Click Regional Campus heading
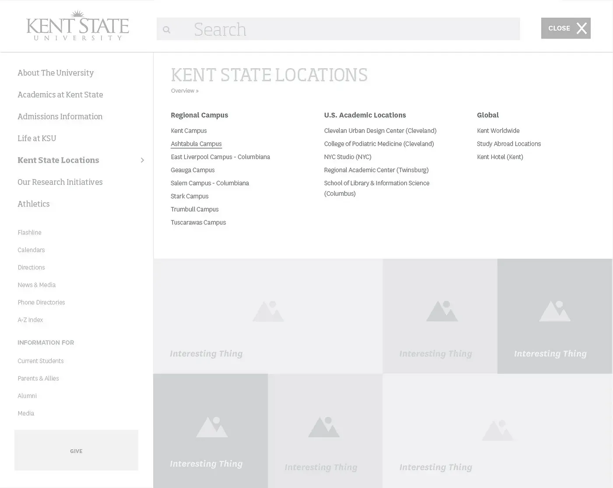613x488 pixels. click(199, 115)
